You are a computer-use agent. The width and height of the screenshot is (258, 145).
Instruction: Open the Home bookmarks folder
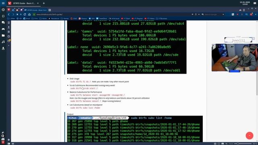43,19
